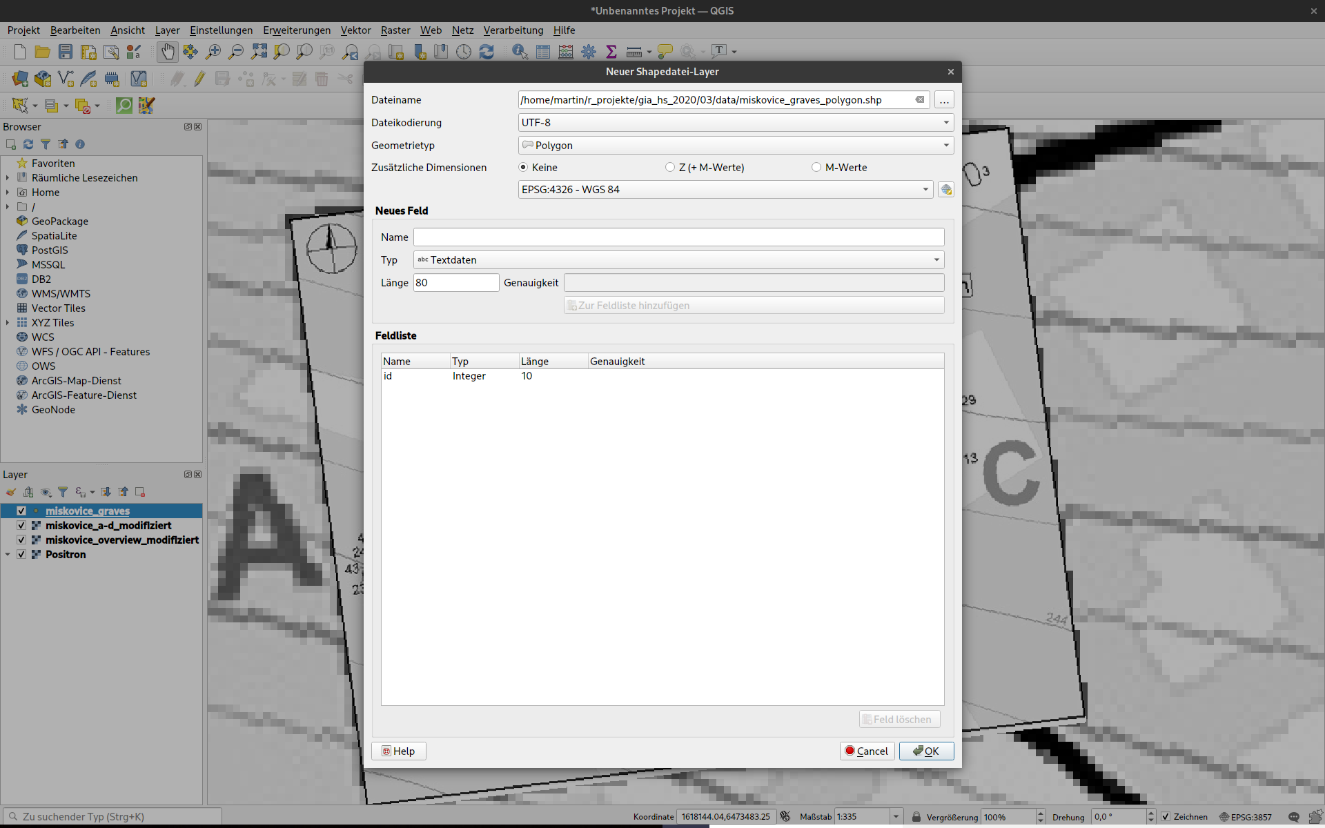
Task: Open the Layer menu
Action: [167, 30]
